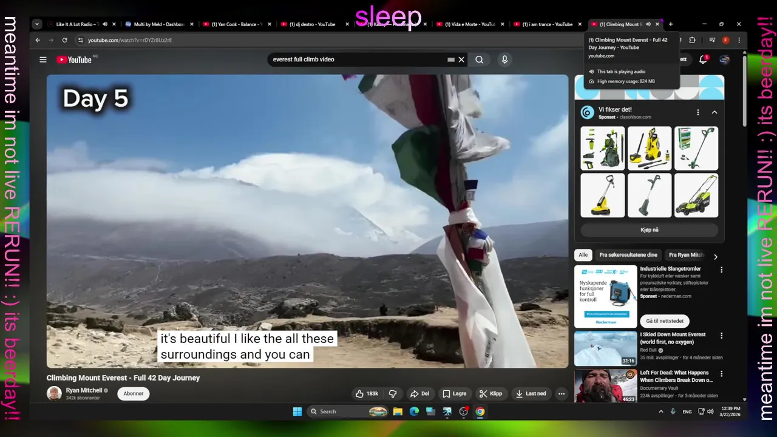
Task: Show hidden system tray icons
Action: pos(661,412)
